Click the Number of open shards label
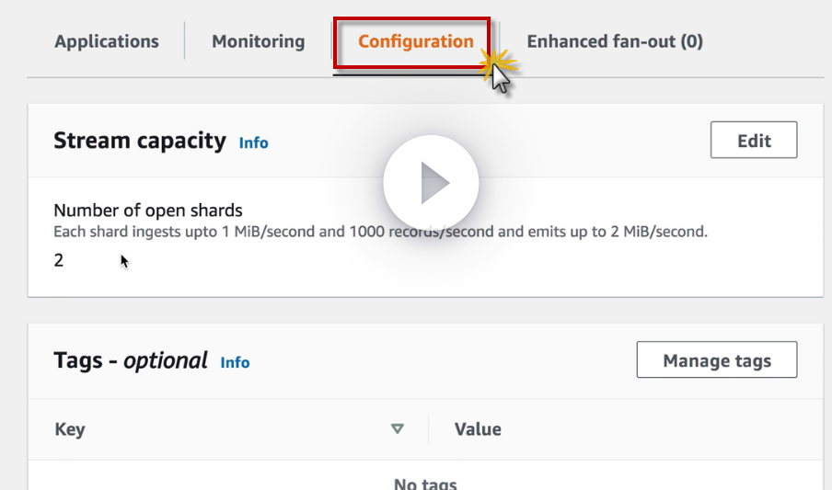The image size is (832, 490). tap(148, 211)
